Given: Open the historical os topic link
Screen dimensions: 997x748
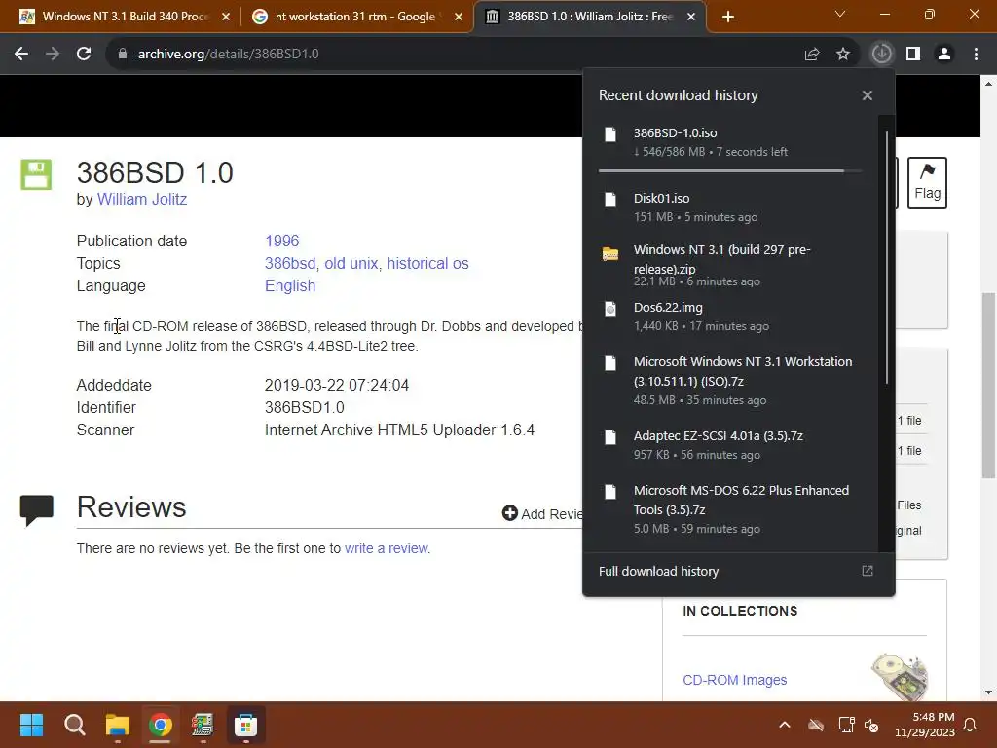Looking at the screenshot, I should click(427, 263).
